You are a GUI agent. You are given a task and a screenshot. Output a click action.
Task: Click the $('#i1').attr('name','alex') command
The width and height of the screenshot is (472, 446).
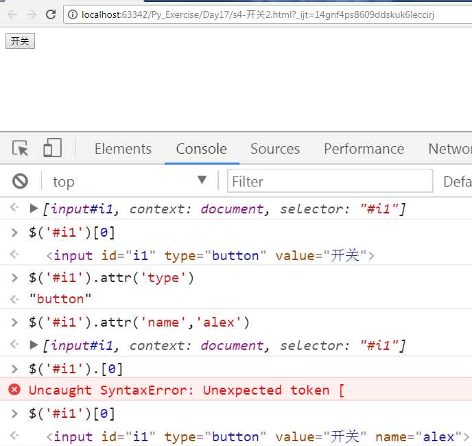[139, 322]
